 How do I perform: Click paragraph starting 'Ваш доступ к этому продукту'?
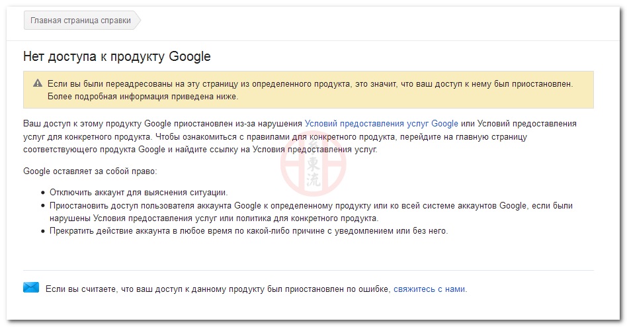point(300,136)
